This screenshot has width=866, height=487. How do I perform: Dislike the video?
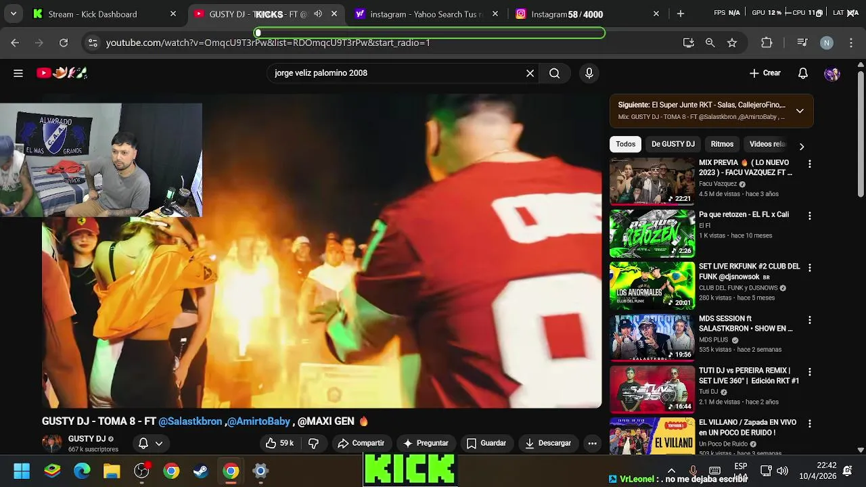tap(313, 443)
